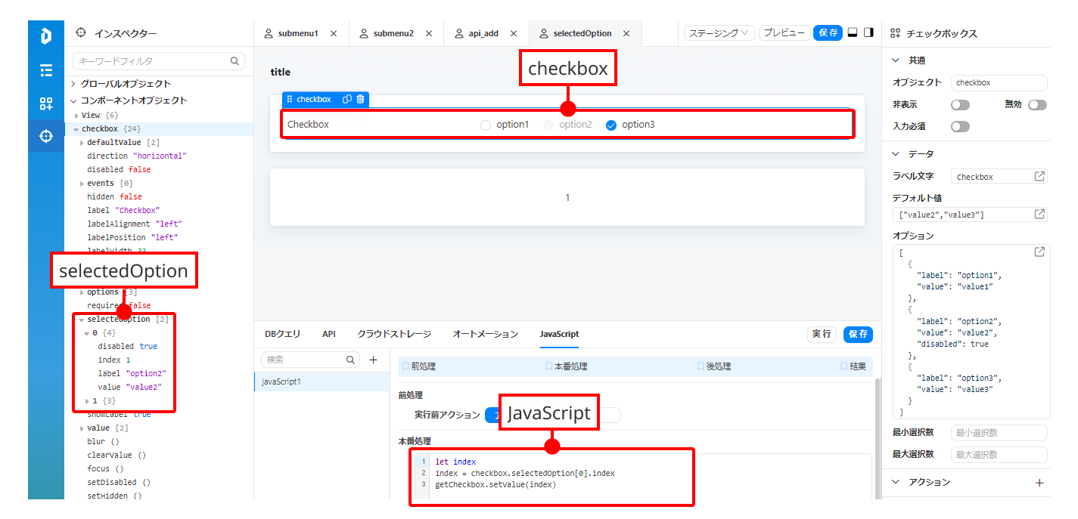Click the 実行 button to run the script

point(822,334)
